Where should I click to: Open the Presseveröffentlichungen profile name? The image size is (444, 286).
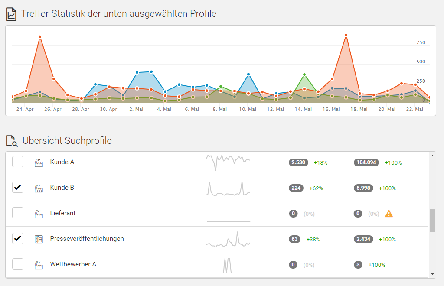(x=87, y=239)
